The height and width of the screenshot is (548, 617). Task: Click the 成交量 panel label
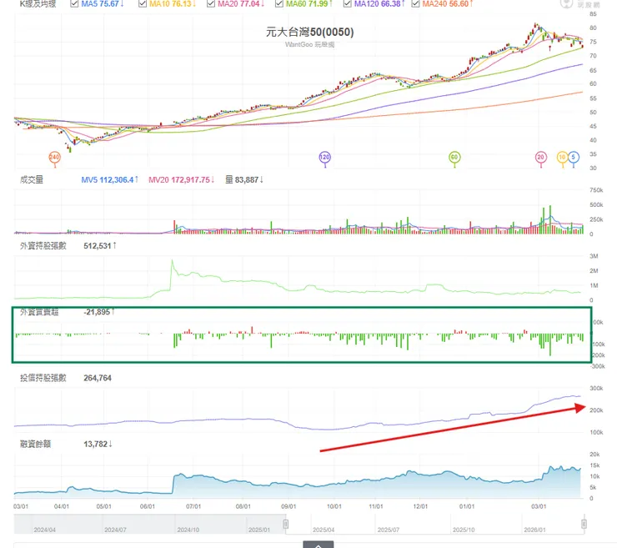point(32,180)
